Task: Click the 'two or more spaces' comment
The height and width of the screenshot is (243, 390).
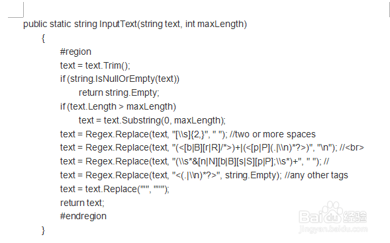Action: coord(273,134)
